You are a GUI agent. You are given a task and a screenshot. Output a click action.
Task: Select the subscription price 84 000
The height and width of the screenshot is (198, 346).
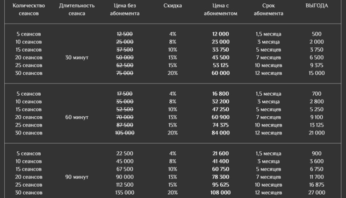click(x=220, y=133)
